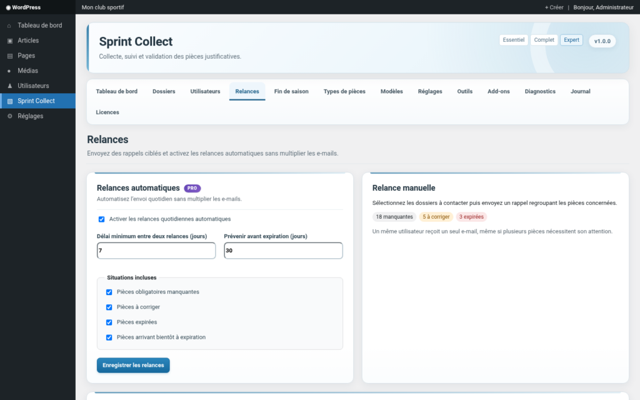640x400 pixels.
Task: Open the Diagnostics tab
Action: (540, 91)
